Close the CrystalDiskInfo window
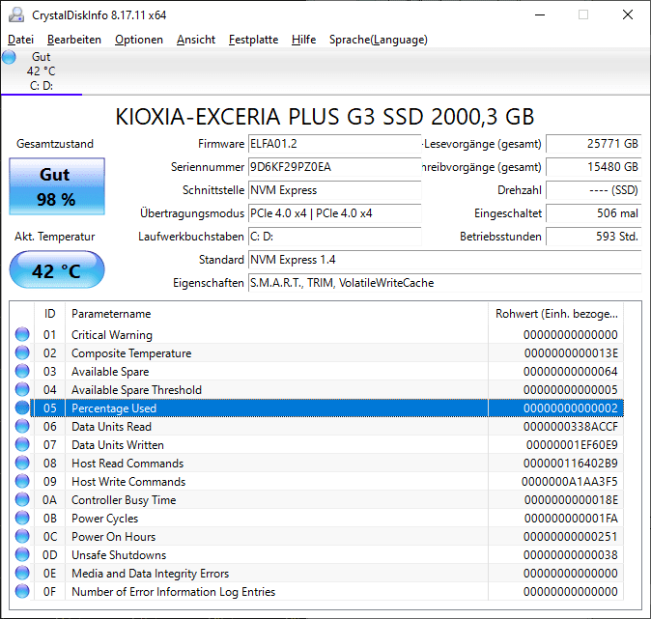Image resolution: width=651 pixels, height=619 pixels. click(x=628, y=14)
